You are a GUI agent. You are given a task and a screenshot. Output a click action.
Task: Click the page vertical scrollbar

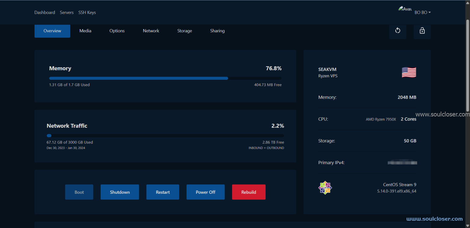(x=467, y=66)
